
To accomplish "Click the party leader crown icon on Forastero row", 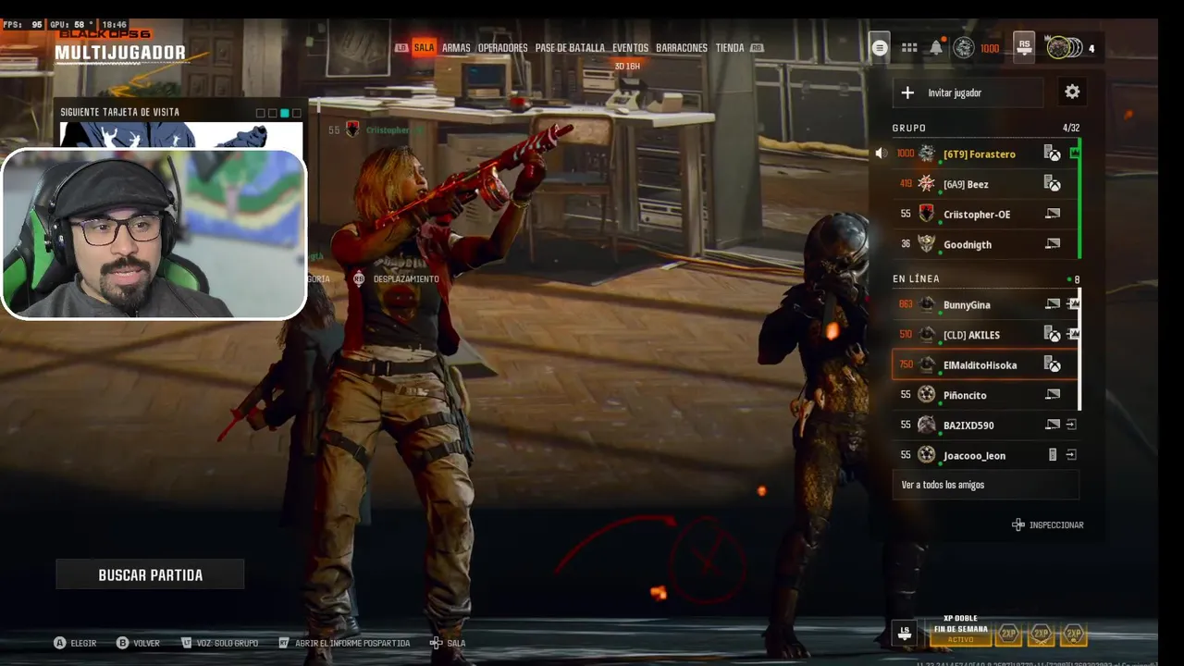I will (x=1074, y=153).
